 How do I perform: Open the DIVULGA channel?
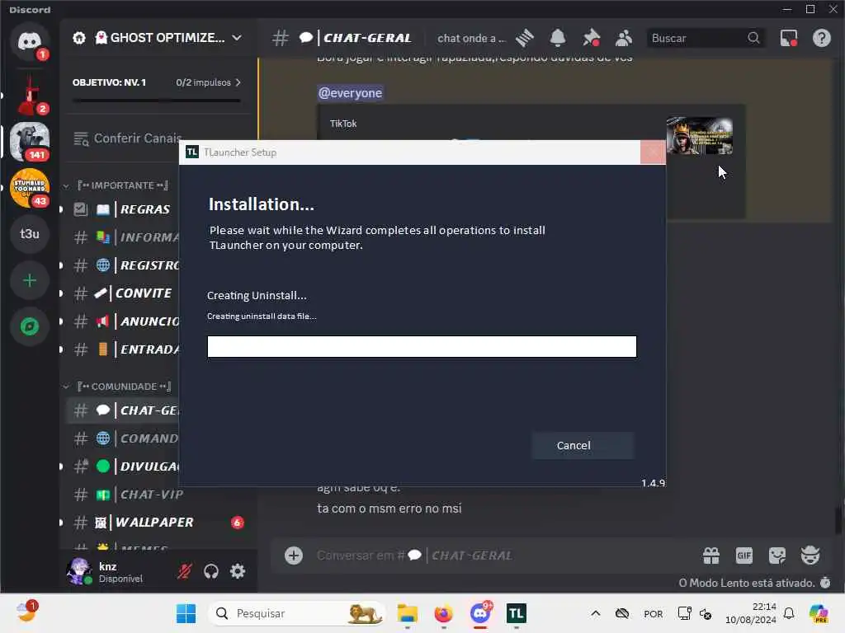click(123, 467)
